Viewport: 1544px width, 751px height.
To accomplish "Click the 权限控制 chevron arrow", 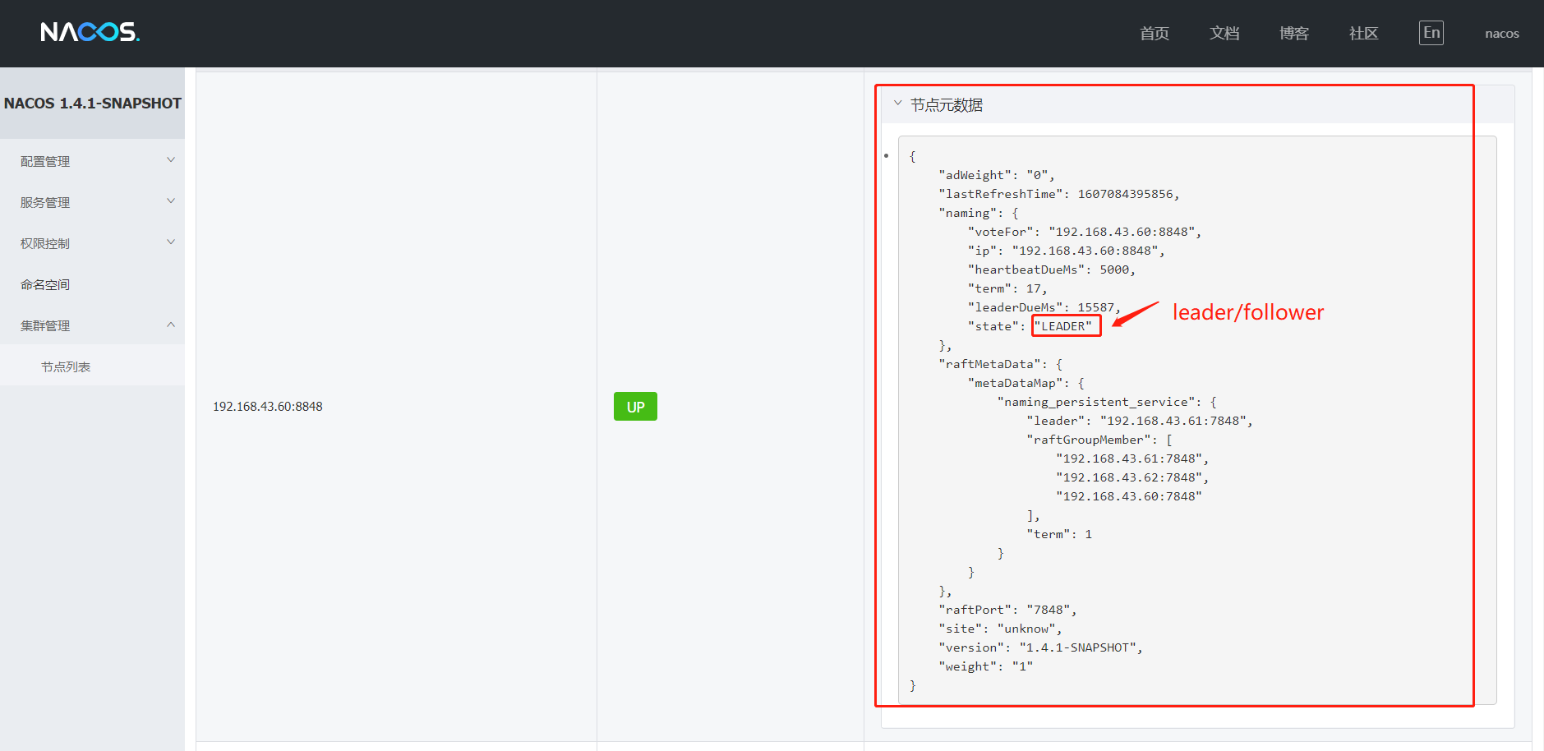I will (x=171, y=242).
